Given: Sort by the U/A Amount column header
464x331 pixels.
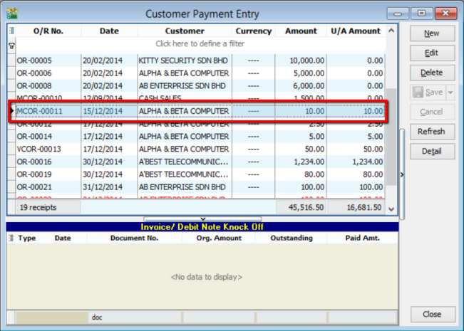Looking at the screenshot, I should click(355, 31).
